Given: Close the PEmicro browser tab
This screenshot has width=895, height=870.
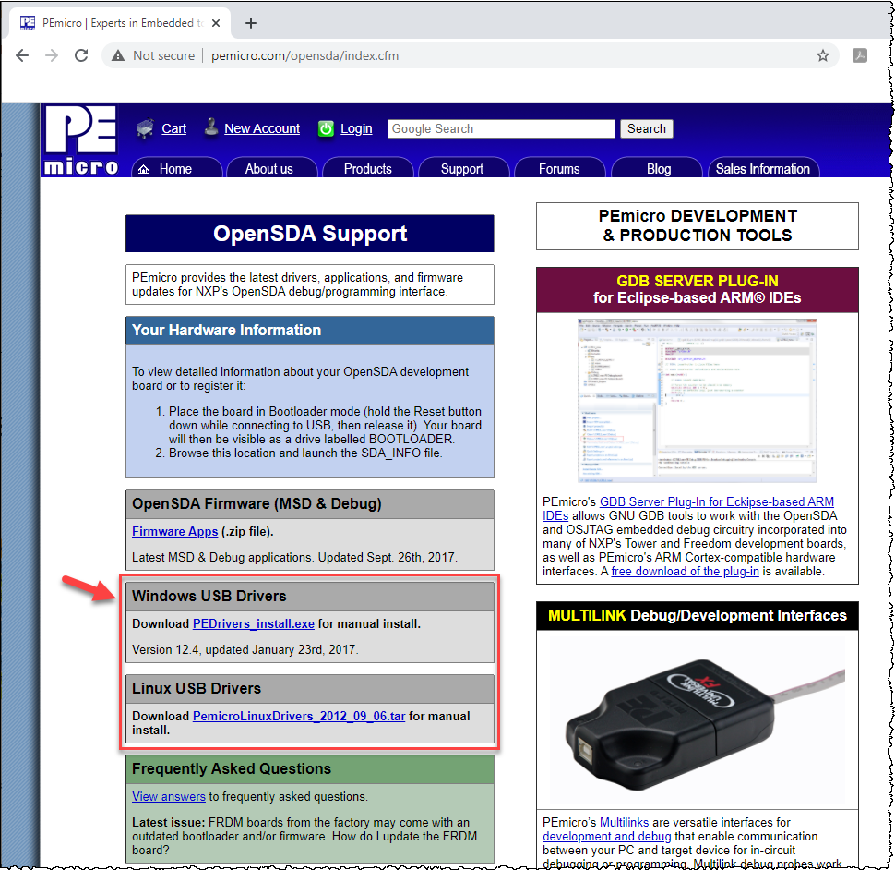Looking at the screenshot, I should [216, 23].
